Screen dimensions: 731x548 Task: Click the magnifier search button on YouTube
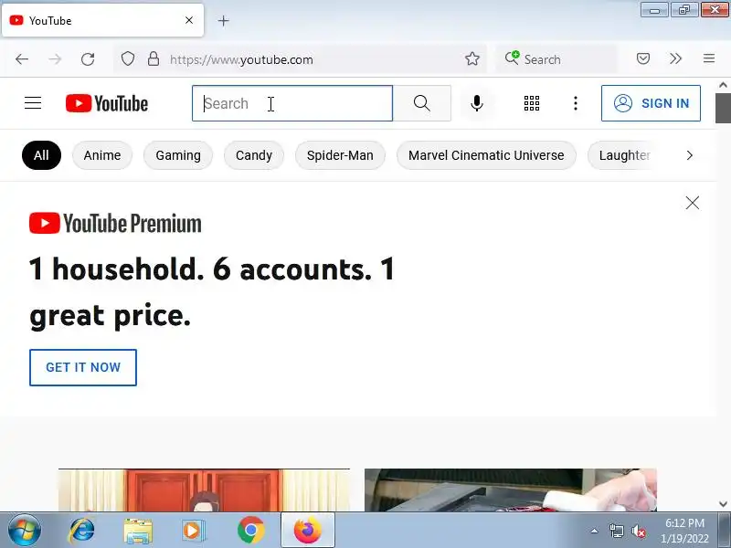pyautogui.click(x=422, y=103)
